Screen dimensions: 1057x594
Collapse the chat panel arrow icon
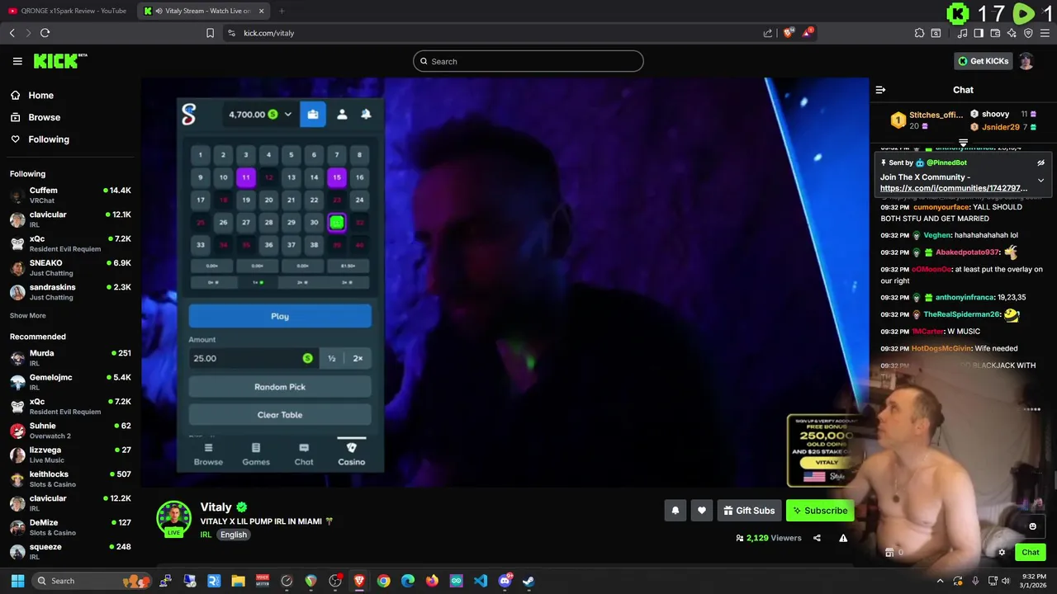(880, 90)
